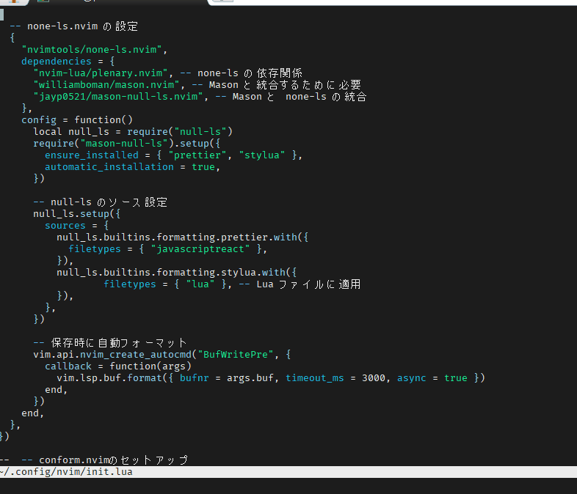Viewport: 577px width, 494px height.
Task: Click the status line "~/.config/nvim/init.lua"
Action: tap(288, 472)
